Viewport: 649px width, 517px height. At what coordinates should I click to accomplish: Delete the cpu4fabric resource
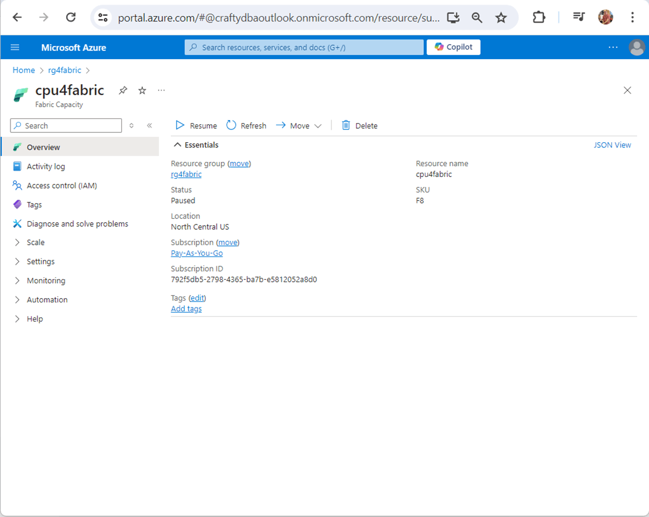[x=359, y=126]
